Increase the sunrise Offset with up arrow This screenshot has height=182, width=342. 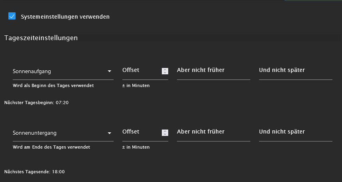point(165,70)
